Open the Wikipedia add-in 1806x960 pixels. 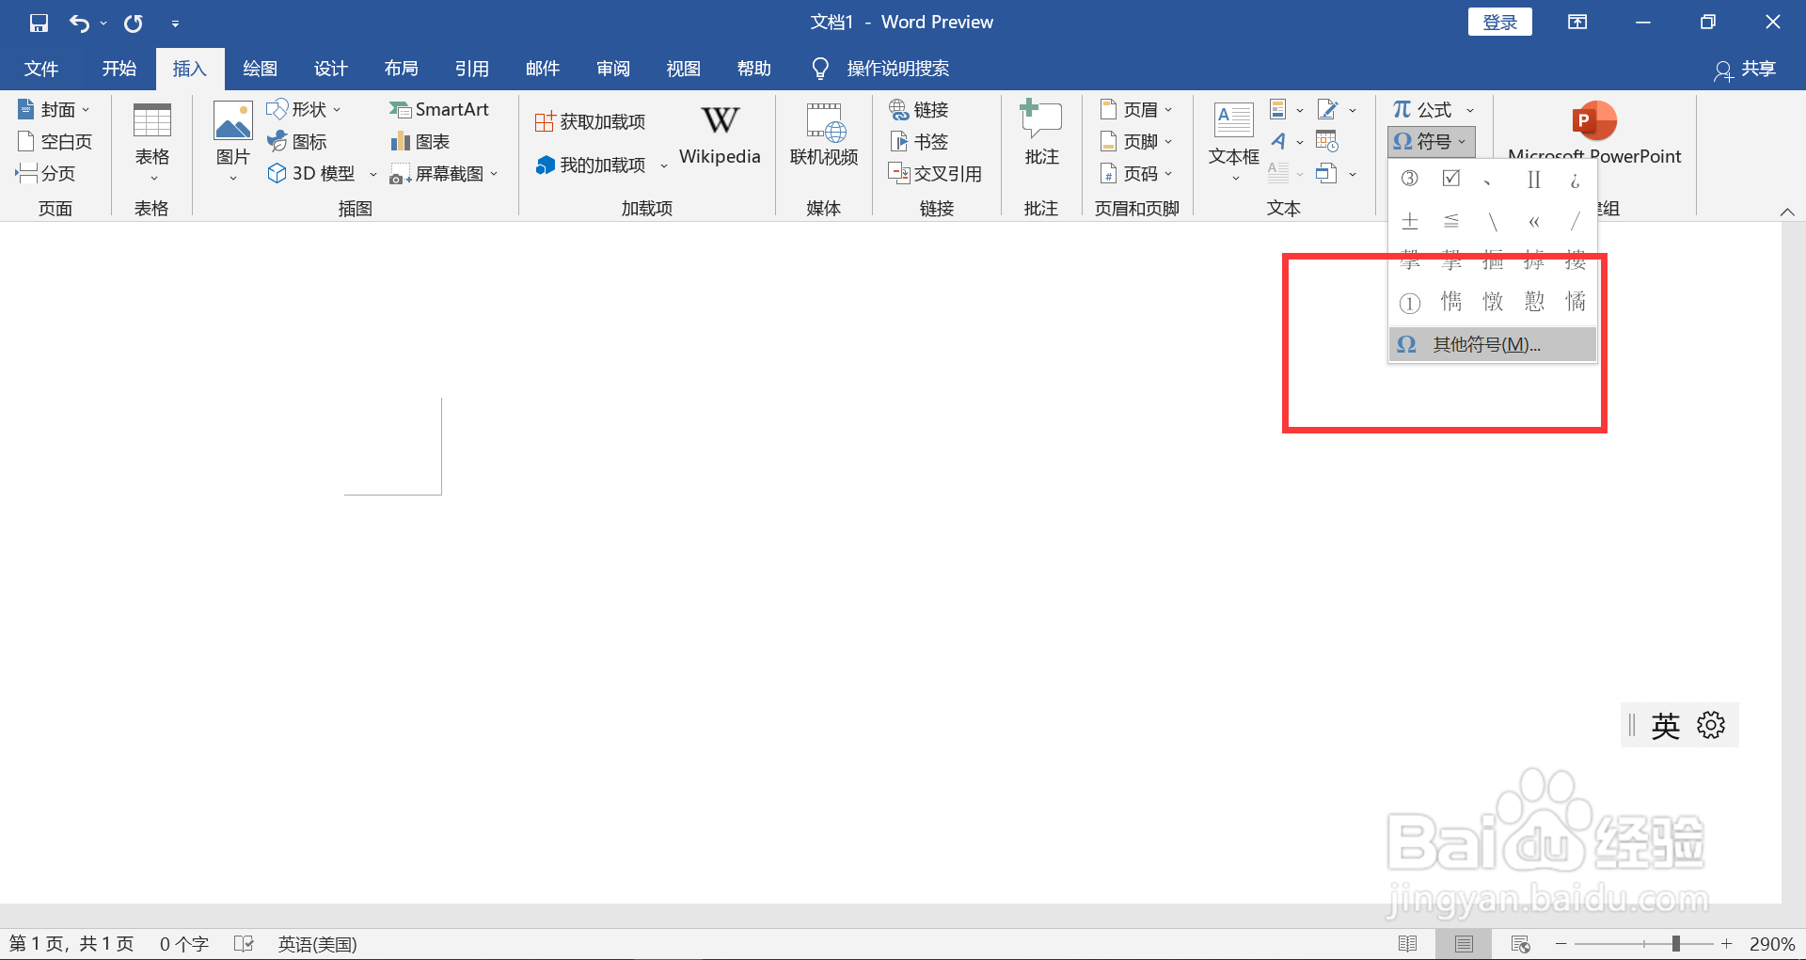(719, 134)
